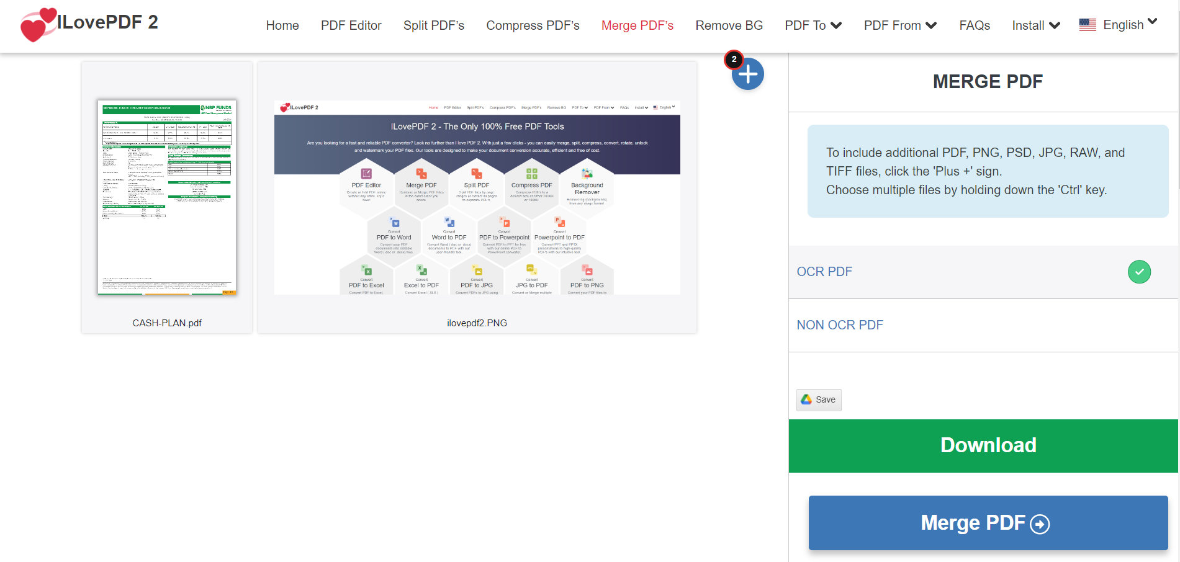Open the FAQs page

point(975,25)
